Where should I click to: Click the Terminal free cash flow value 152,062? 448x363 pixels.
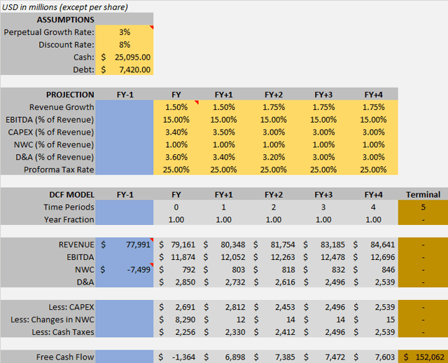click(423, 357)
